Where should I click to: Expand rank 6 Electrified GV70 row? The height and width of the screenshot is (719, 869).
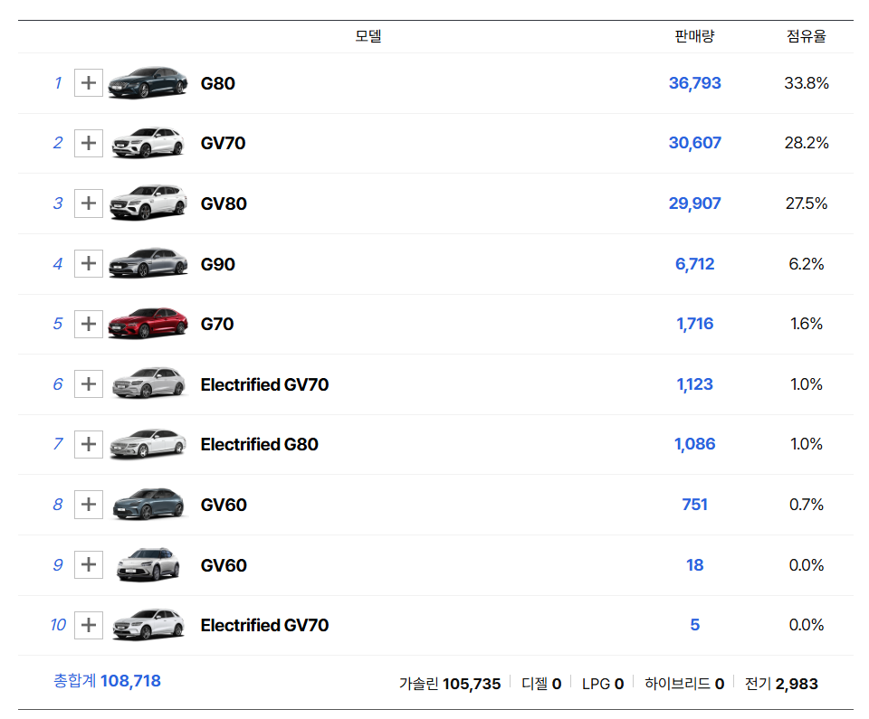pyautogui.click(x=89, y=383)
